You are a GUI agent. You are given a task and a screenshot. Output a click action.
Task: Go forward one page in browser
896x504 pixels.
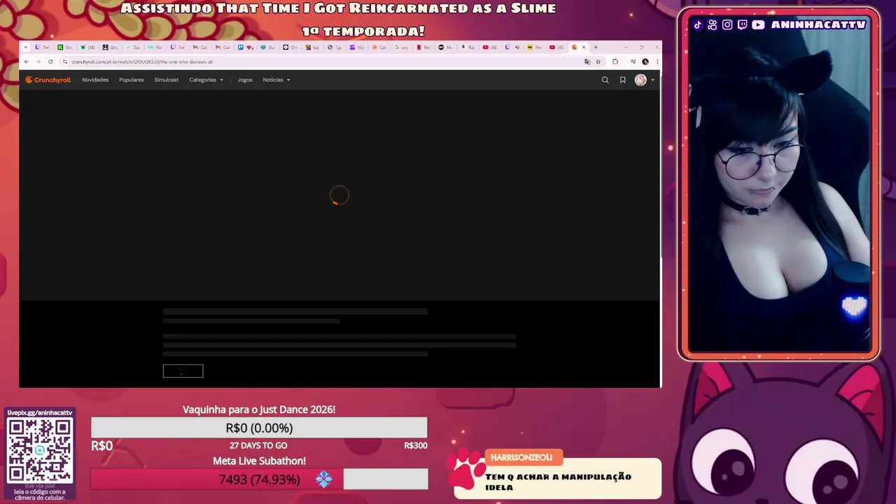click(38, 62)
